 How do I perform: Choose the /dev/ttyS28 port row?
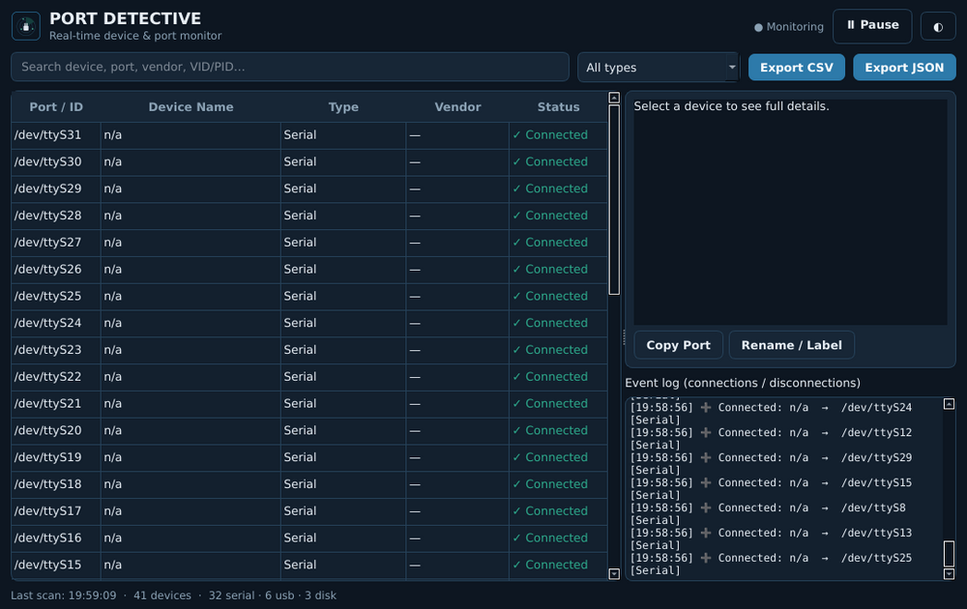(x=309, y=216)
